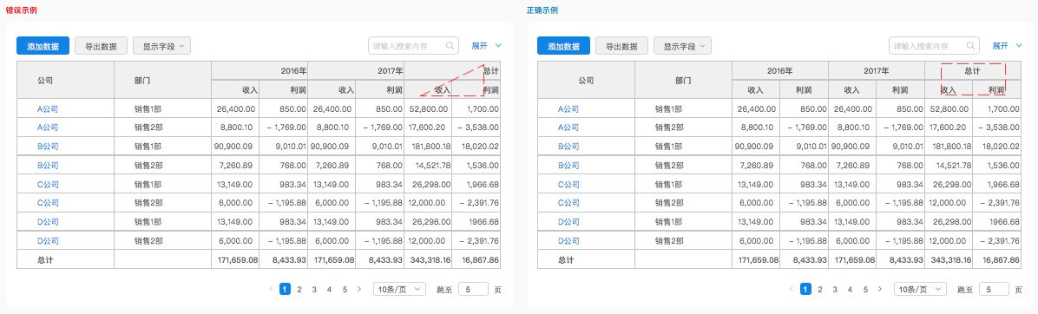1038x314 pixels.
Task: Click the 18,020.02 cell in 正确示例 table
Action: coord(997,146)
